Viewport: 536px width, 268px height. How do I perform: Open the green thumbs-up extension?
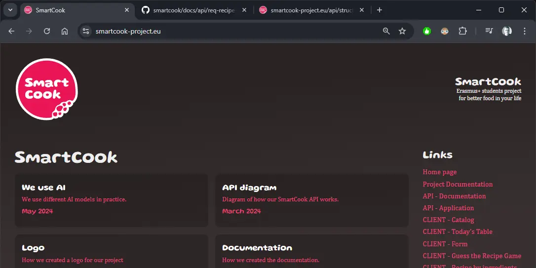(427, 31)
